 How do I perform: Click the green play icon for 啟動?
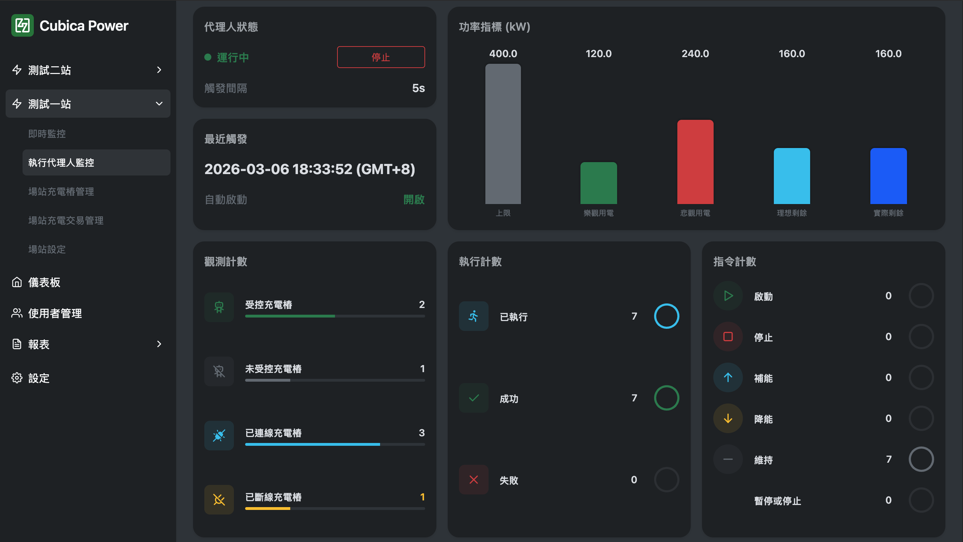click(727, 296)
